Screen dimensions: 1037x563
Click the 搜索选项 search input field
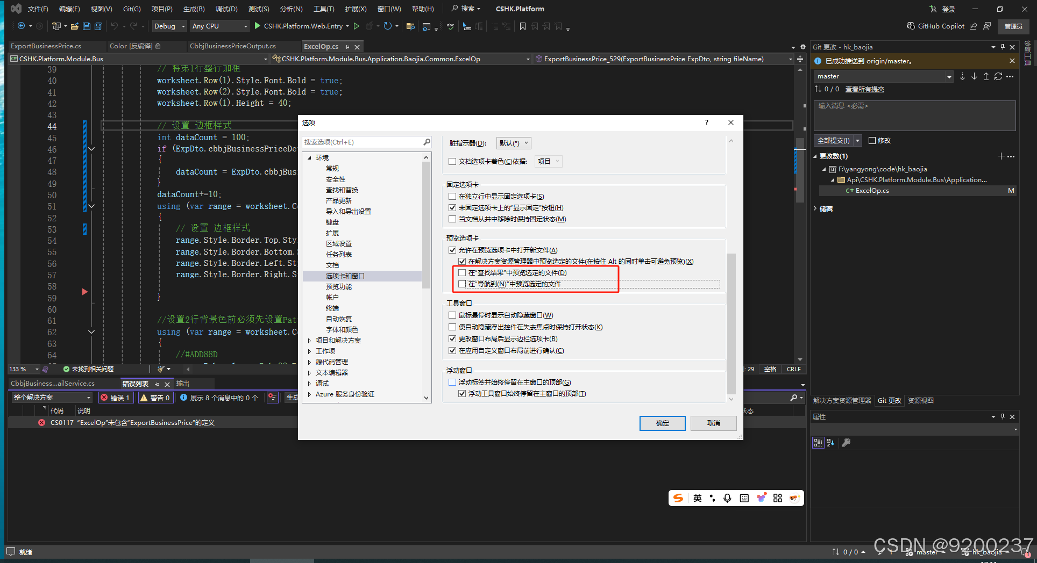(x=362, y=142)
